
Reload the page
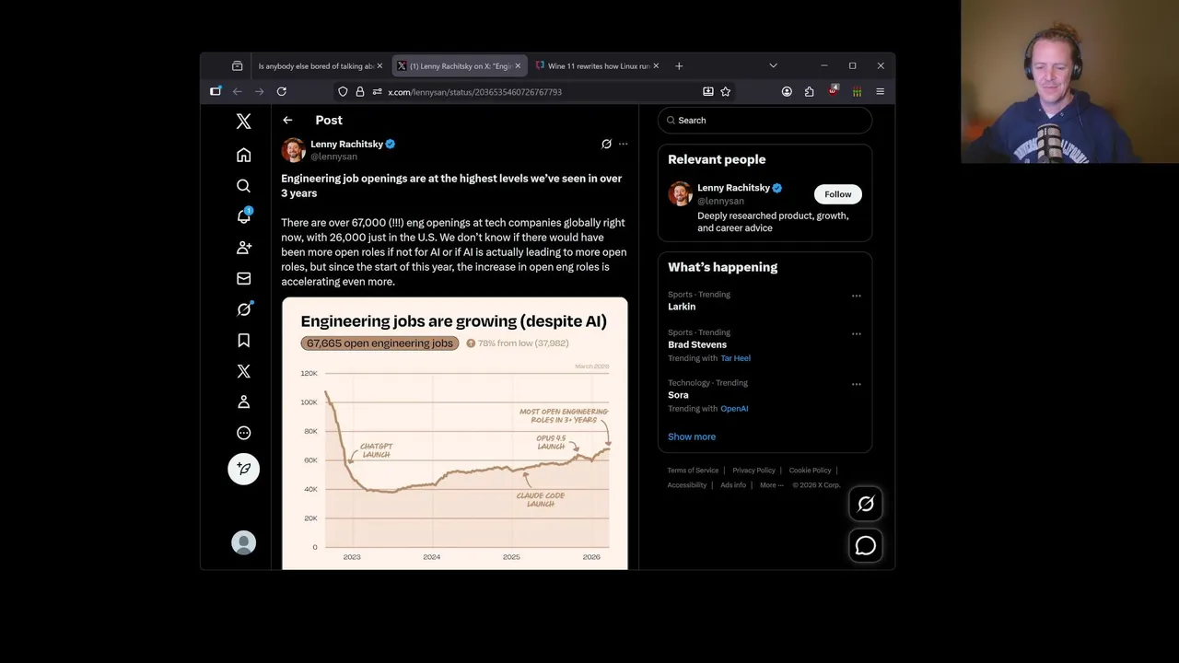281,91
